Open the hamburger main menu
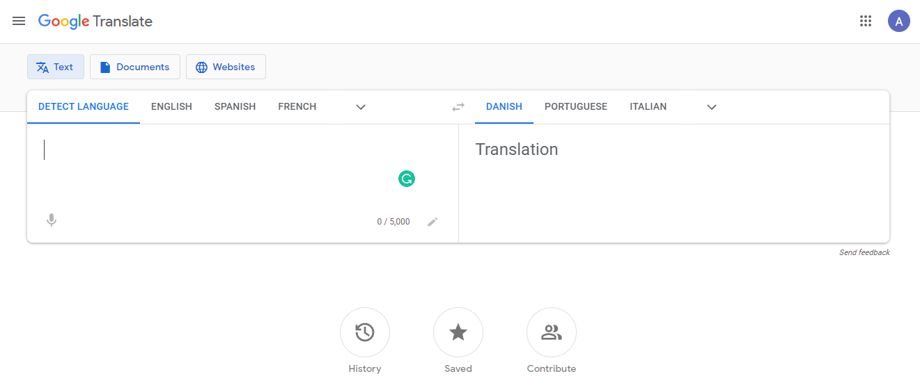 19,21
